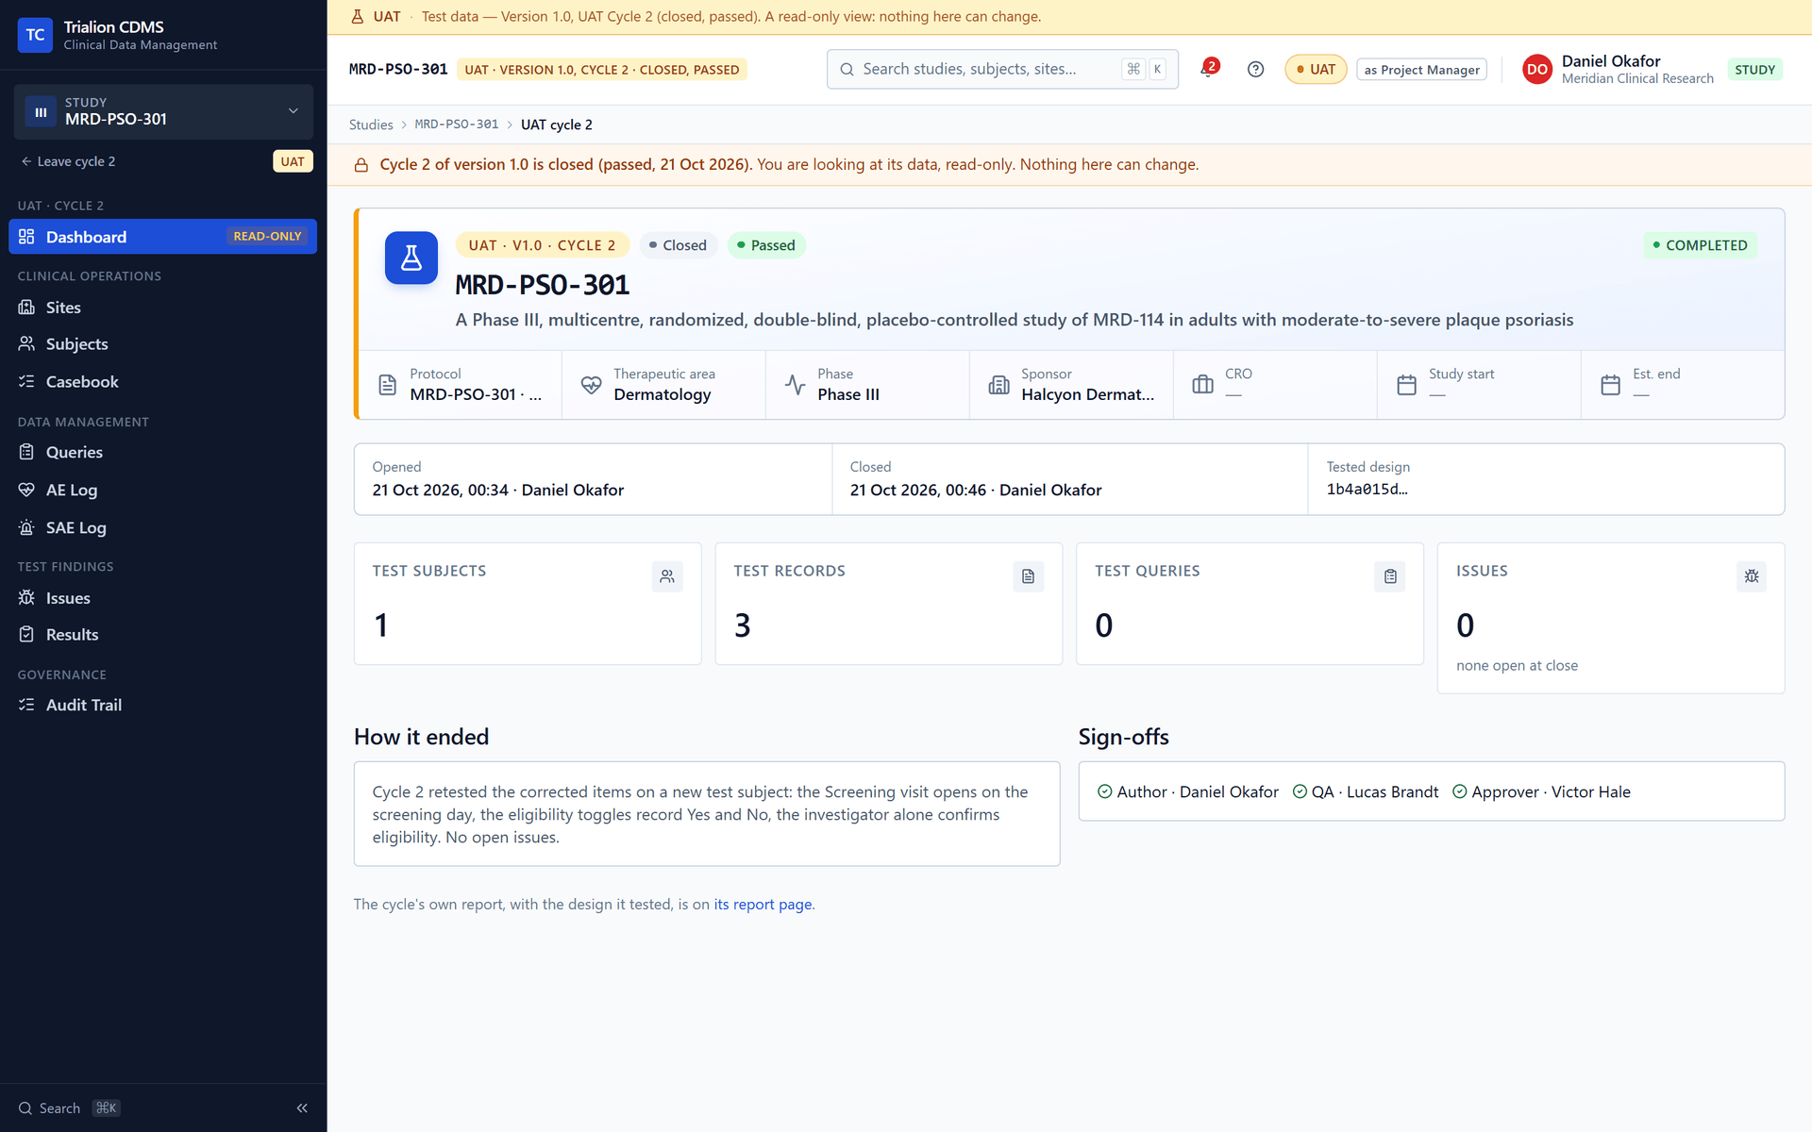Image resolution: width=1812 pixels, height=1132 pixels.
Task: Click the COMPLETED status badge
Action: click(1700, 245)
